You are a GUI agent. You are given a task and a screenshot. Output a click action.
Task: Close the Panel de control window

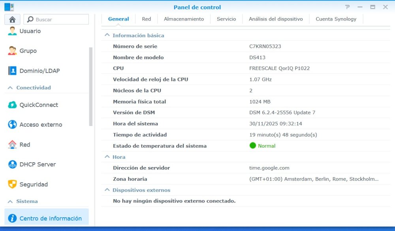386,7
